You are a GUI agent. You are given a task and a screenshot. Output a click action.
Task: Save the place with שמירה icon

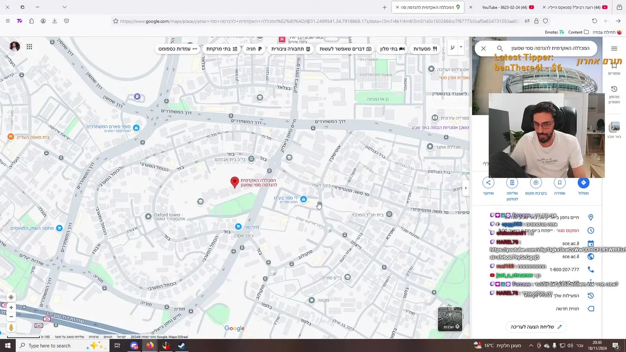coord(559,183)
